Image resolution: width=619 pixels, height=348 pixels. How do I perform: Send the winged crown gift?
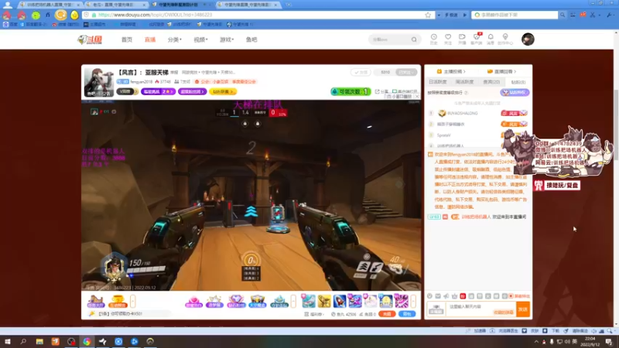click(x=258, y=302)
